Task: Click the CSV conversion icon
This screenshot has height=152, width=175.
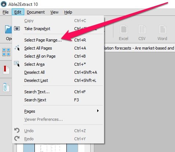Action: [142, 29]
